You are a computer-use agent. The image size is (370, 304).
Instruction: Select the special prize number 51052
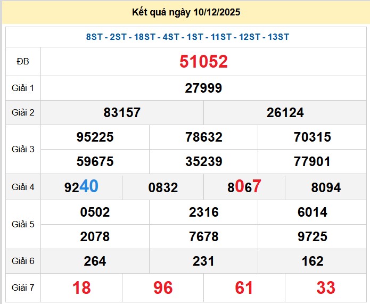click(x=203, y=62)
